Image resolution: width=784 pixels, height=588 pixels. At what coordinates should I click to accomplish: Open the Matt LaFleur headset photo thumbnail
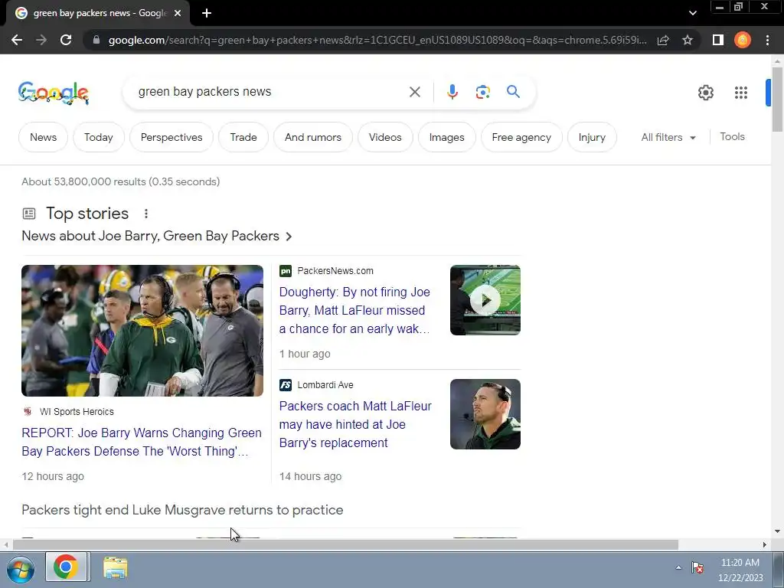tap(485, 414)
